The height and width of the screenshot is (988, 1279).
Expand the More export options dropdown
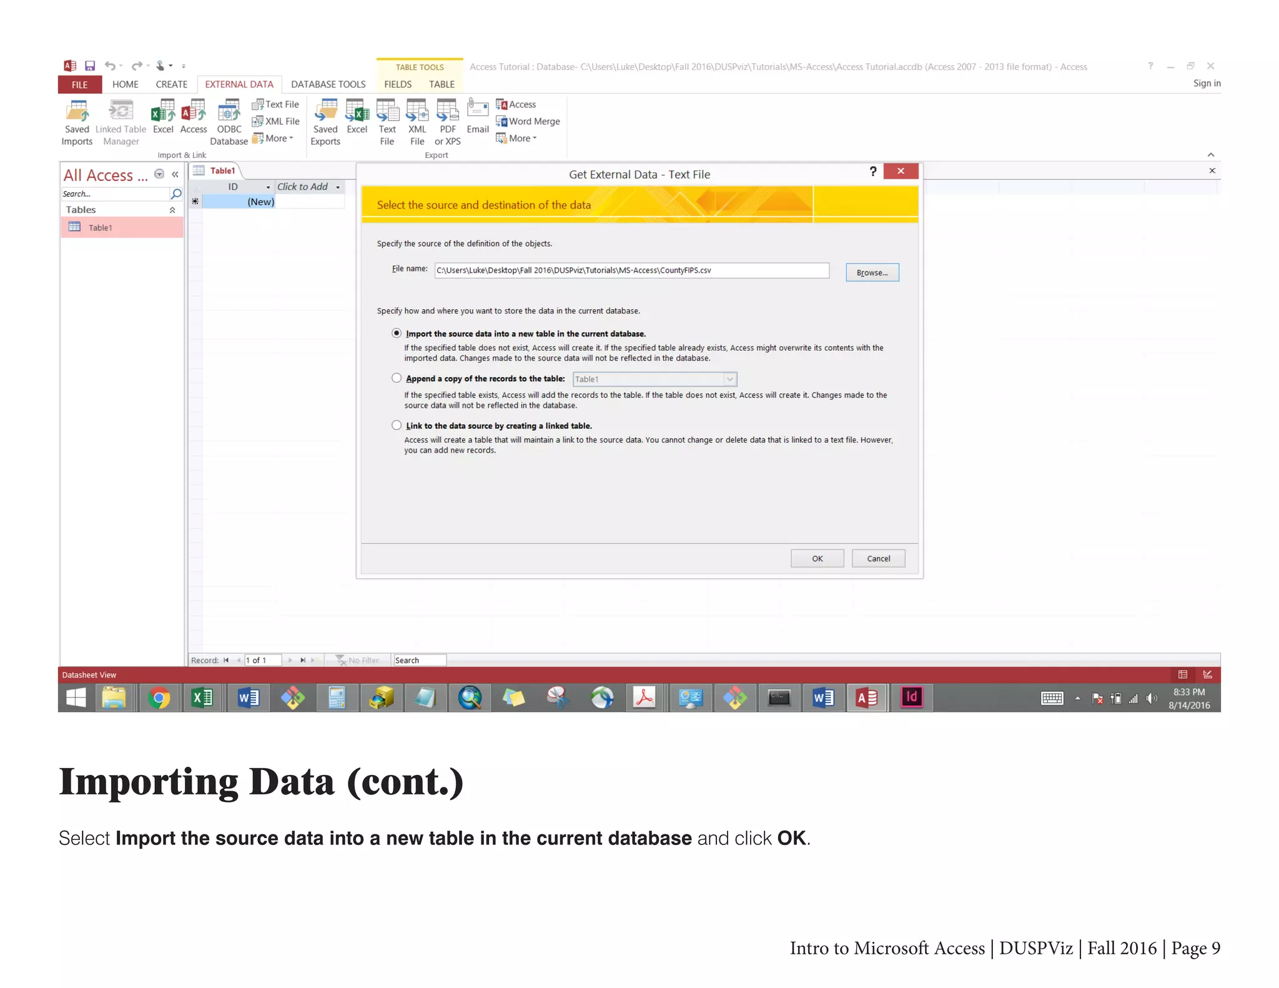point(516,138)
